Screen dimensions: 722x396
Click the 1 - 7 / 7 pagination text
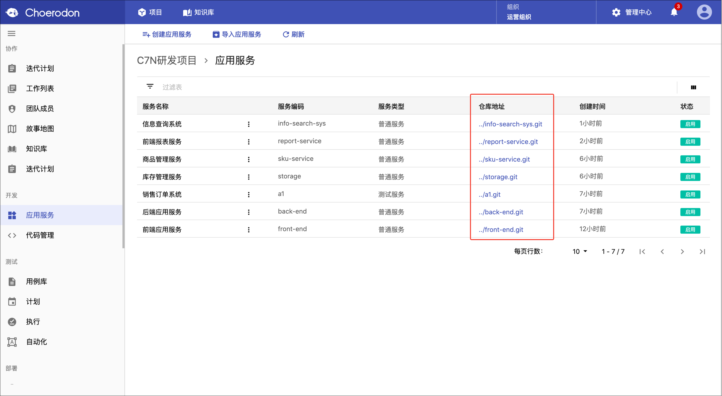pyautogui.click(x=613, y=252)
